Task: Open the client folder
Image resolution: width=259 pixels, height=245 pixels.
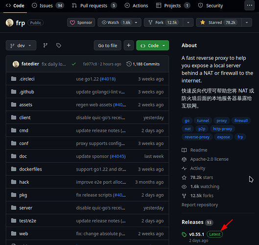Action: pyautogui.click(x=25, y=118)
